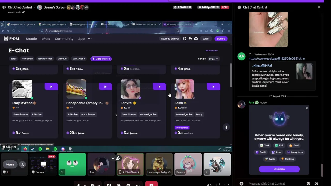Open the browser hamburger menu
Screen dimensions: 331x186
[x=229, y=31]
